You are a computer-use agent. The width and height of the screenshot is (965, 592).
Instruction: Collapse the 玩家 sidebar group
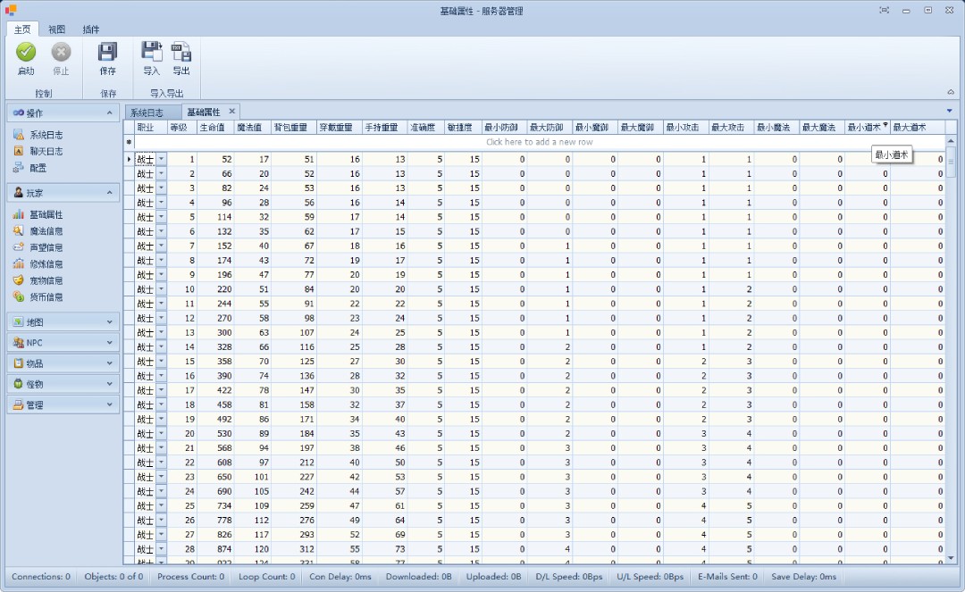[109, 193]
